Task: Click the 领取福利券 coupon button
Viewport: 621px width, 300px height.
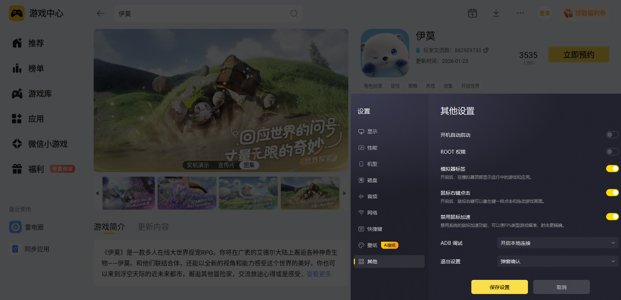Action: coord(585,13)
